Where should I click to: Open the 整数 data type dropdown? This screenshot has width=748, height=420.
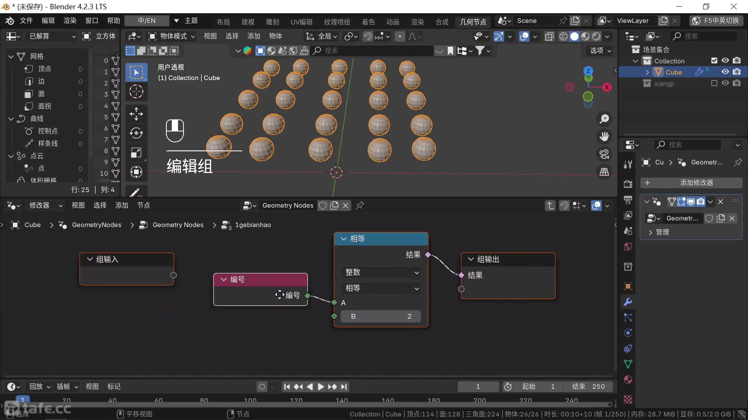pos(381,272)
